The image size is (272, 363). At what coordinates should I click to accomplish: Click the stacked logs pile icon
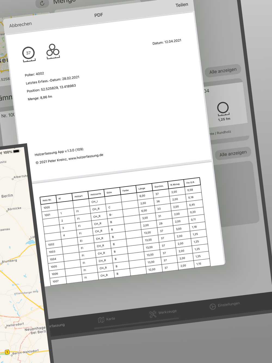click(53, 51)
